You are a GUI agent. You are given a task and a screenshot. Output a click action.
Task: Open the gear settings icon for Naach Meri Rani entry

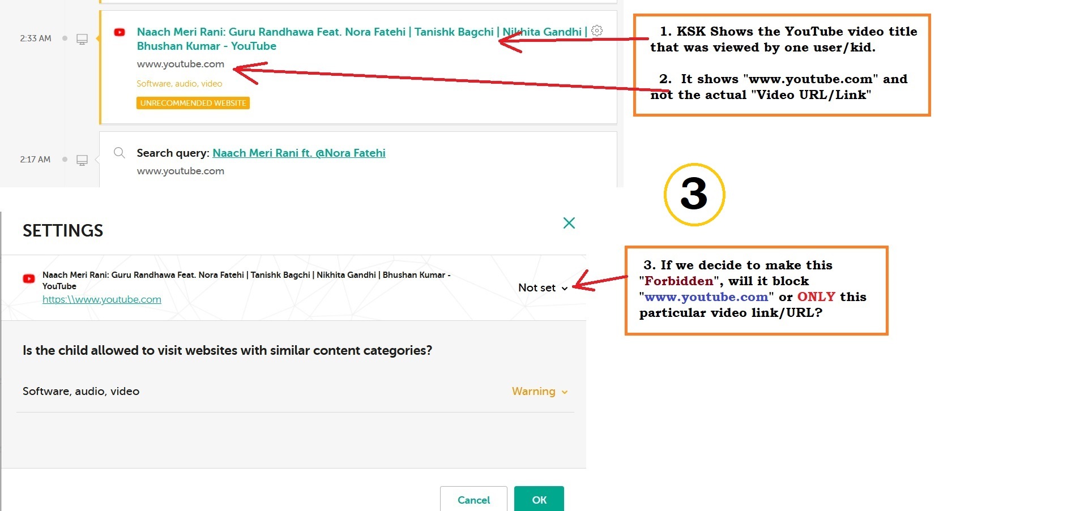coord(597,31)
